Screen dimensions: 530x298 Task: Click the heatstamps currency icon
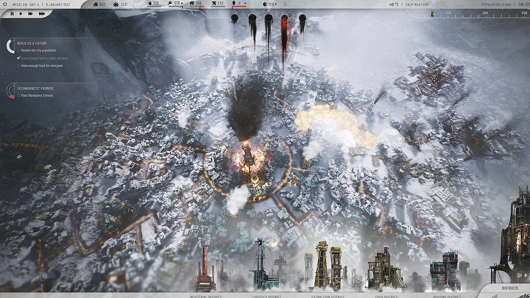coord(96,4)
